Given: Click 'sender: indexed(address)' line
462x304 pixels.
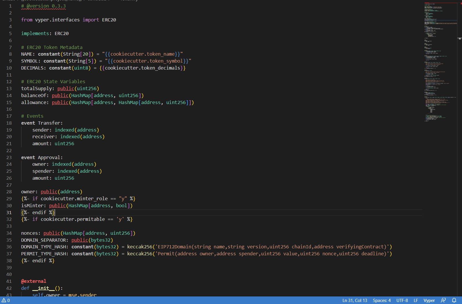Looking at the screenshot, I should (66, 130).
